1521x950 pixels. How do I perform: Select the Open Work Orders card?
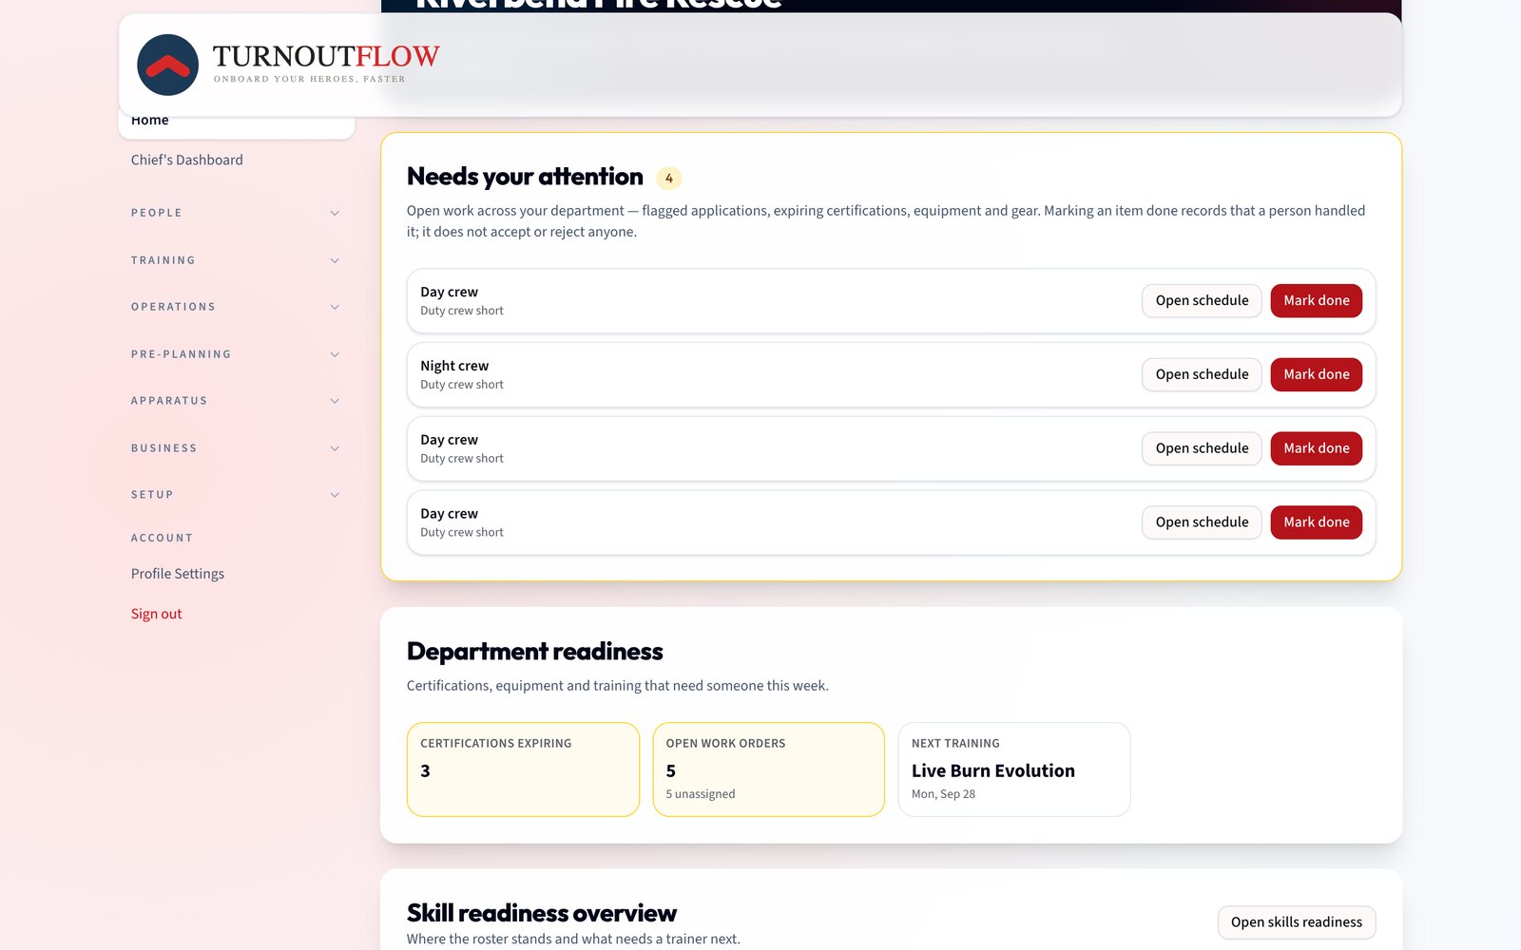coord(769,769)
